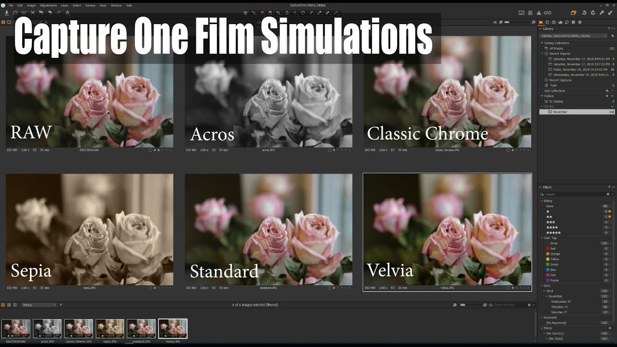Viewport: 617px width, 347px height.
Task: Toggle No Keywords filter
Action: 609,323
